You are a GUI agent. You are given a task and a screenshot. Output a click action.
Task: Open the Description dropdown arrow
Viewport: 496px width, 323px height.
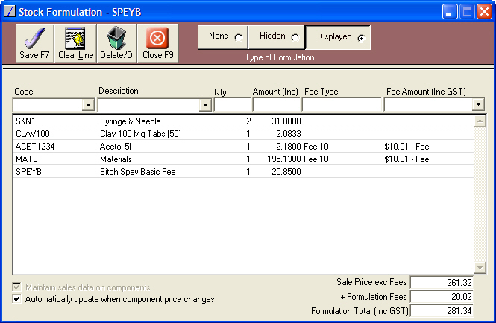point(205,105)
